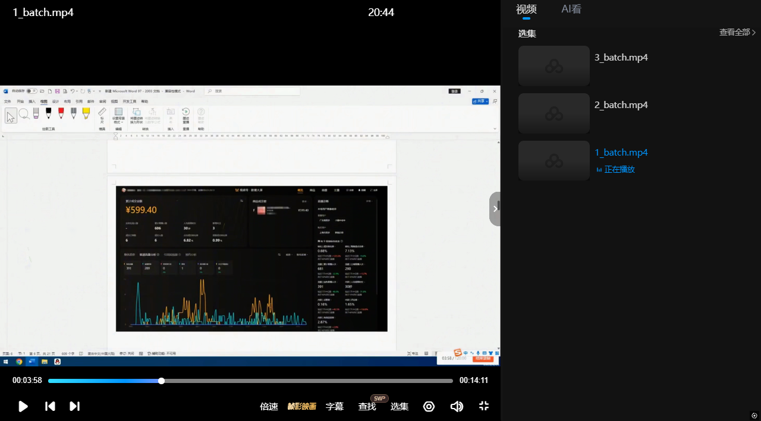Image resolution: width=761 pixels, height=421 pixels.
Task: Select the 2_batch.mp4 thumbnail
Action: click(x=554, y=113)
